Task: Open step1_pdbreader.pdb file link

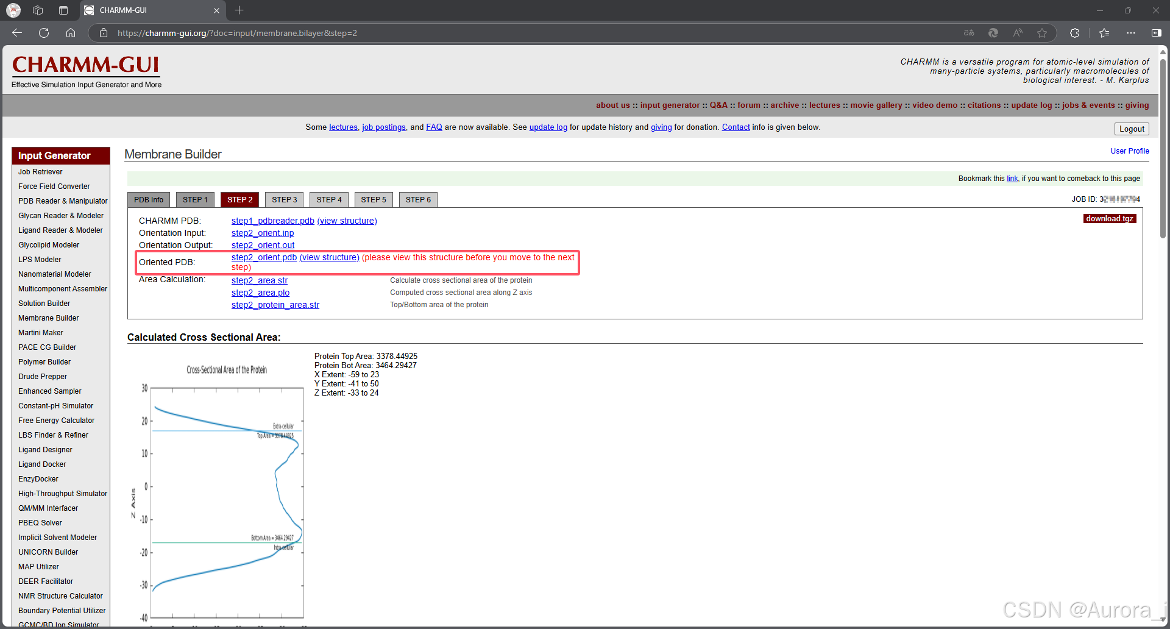Action: point(273,221)
